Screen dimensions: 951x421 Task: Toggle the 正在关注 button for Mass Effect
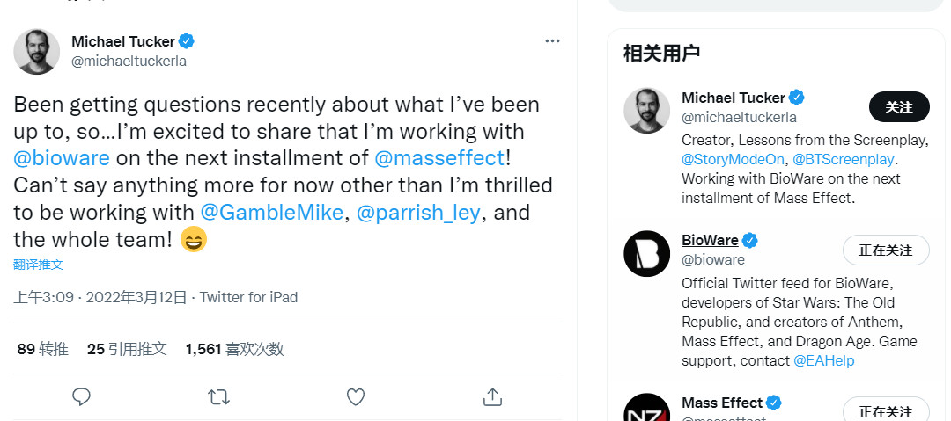tap(886, 410)
